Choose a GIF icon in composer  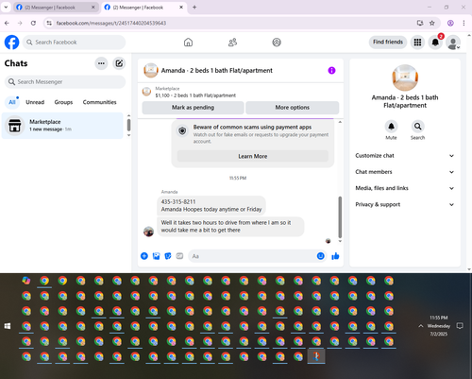[179, 256]
